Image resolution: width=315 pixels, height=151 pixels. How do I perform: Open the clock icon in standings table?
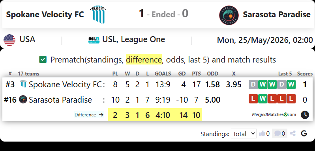pyautogui.click(x=305, y=115)
